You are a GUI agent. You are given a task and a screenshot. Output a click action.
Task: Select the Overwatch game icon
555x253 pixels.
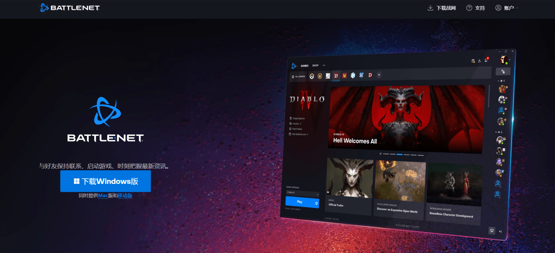coord(312,76)
